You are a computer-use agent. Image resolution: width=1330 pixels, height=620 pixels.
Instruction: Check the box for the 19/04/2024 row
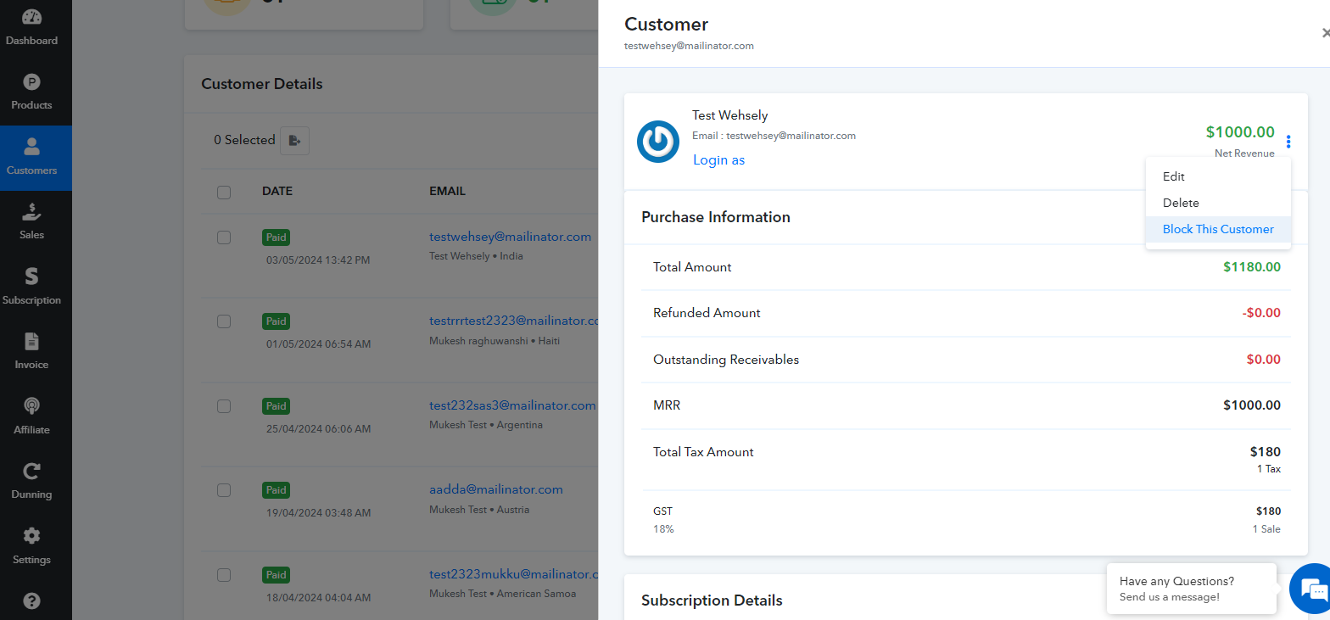[x=224, y=490]
